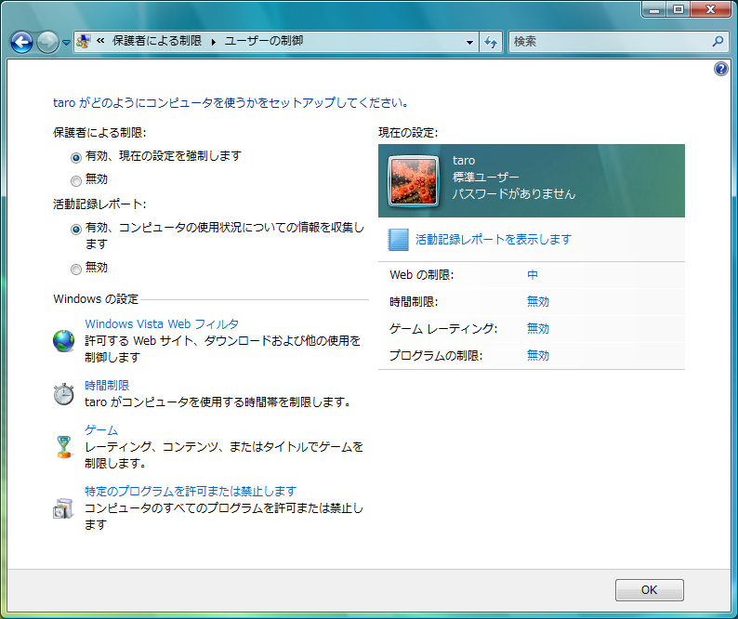Click 時間制限 status 無効 link
The width and height of the screenshot is (738, 619).
(x=538, y=302)
